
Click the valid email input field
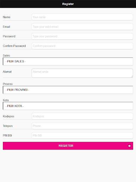(82, 27)
